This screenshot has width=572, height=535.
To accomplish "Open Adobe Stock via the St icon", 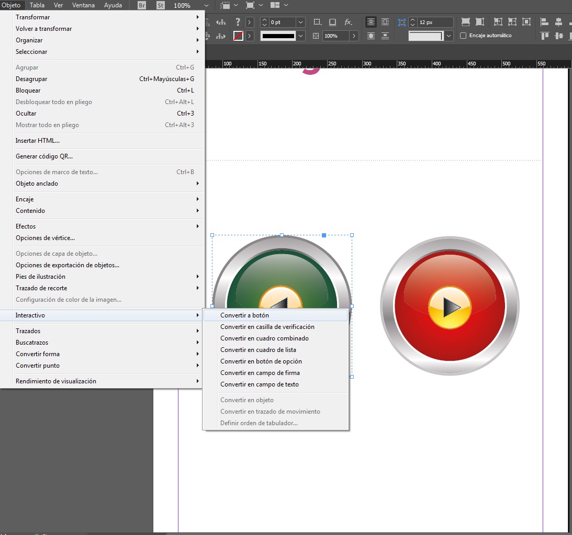I will pos(160,5).
